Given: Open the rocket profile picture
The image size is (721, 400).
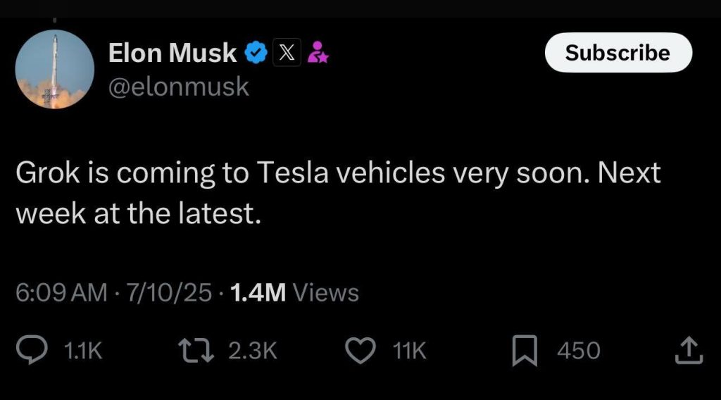Looking at the screenshot, I should pos(54,70).
